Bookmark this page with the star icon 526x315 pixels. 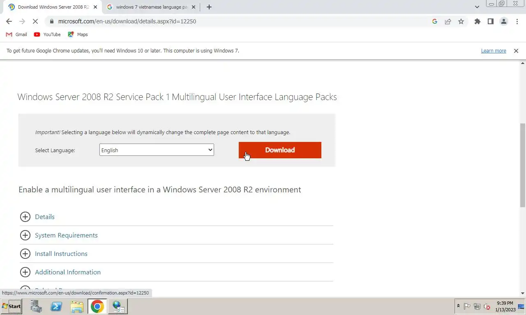[x=461, y=21]
